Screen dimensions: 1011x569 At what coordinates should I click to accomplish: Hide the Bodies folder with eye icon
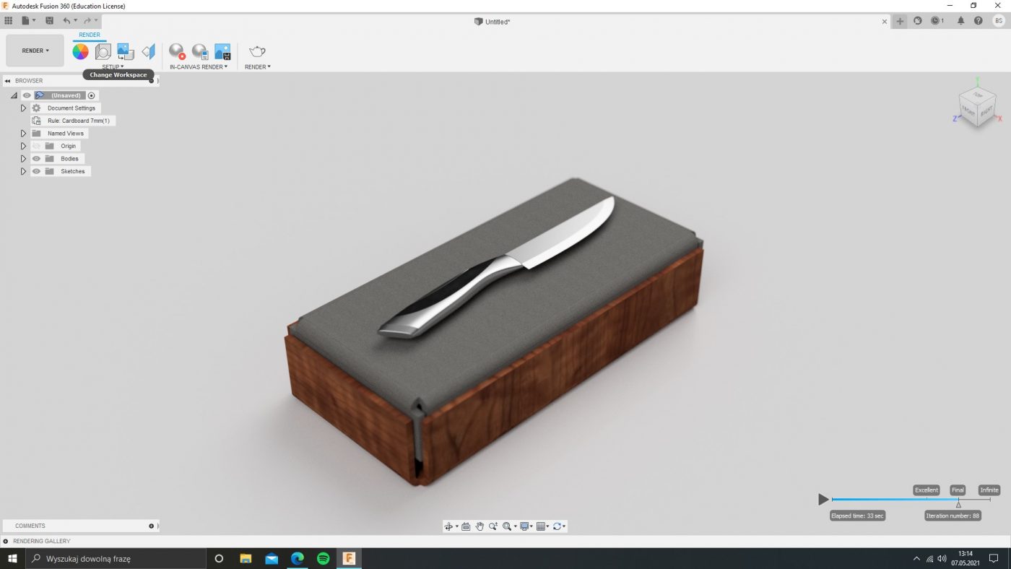tap(36, 159)
